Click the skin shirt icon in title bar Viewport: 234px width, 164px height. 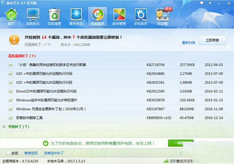(x=202, y=3)
